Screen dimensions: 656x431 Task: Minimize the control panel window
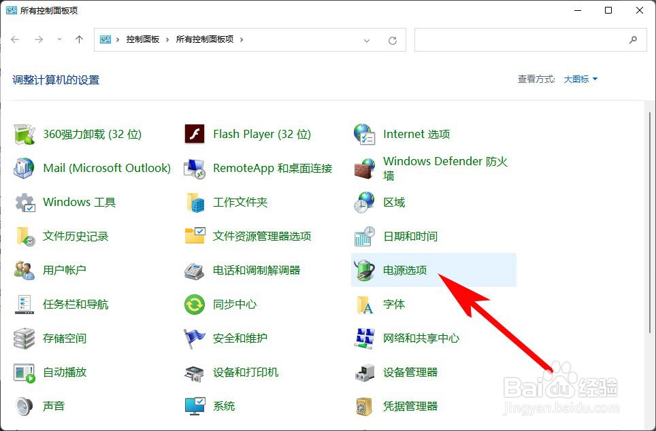point(578,10)
